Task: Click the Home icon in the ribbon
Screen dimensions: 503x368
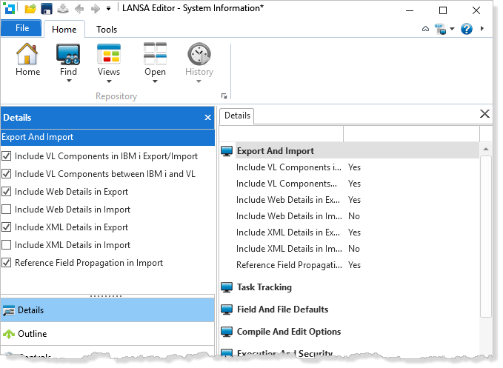Action: (27, 55)
